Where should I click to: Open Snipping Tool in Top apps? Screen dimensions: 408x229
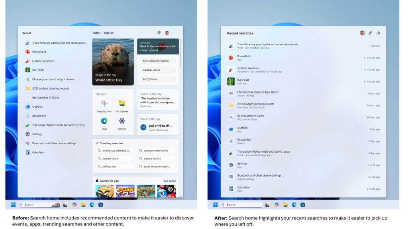(104, 106)
